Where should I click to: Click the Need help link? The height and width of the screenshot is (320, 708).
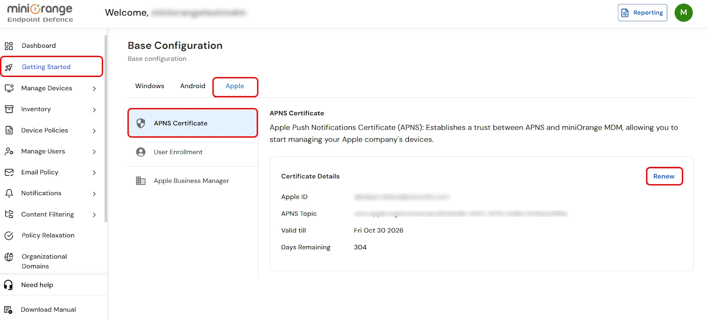coord(37,285)
